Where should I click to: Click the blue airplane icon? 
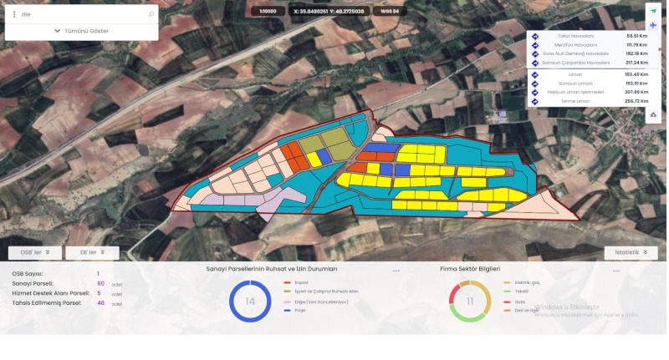tap(652, 25)
